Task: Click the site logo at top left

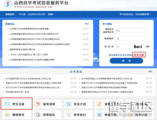Action: click(8, 5)
